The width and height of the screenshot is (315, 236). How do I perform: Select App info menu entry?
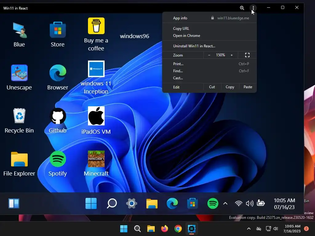[180, 18]
